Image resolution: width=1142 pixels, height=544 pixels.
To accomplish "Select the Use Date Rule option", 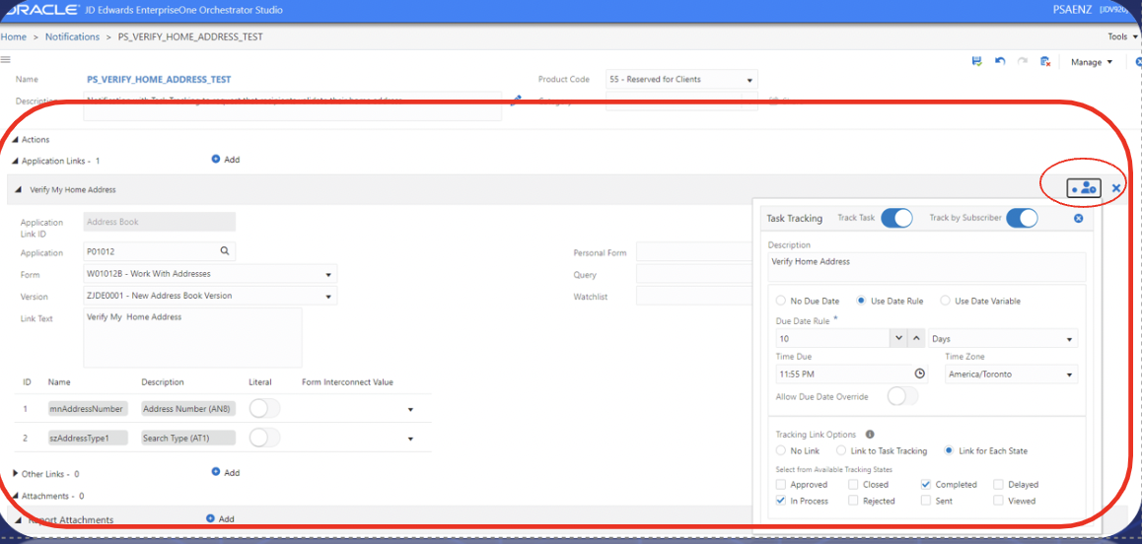I will (860, 301).
